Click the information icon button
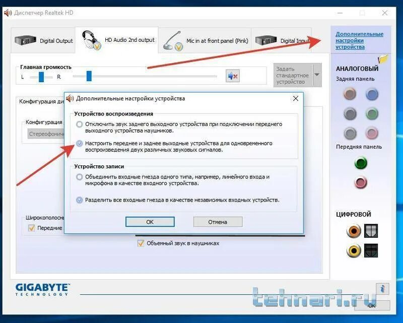Image resolution: width=403 pixels, height=323 pixels. coord(382,289)
